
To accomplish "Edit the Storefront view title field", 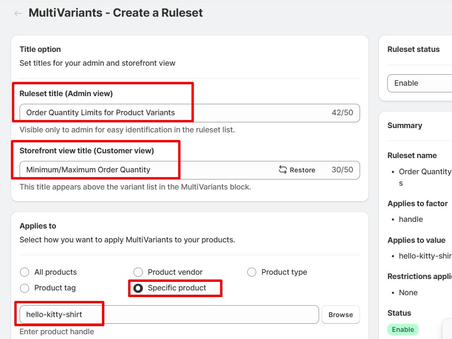I will pos(190,170).
